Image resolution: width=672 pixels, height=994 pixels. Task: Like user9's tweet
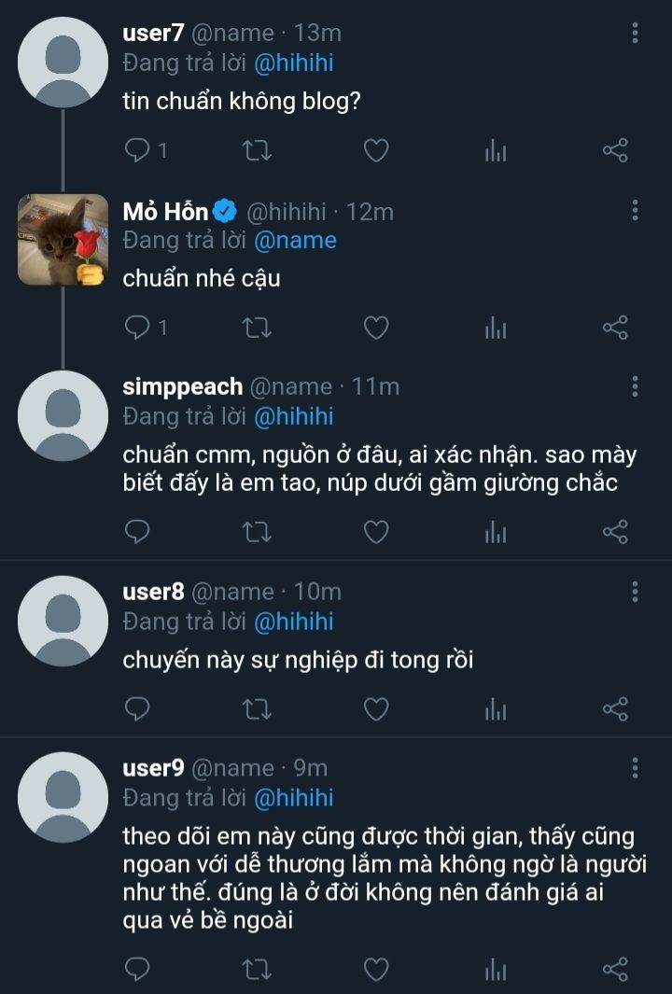click(375, 970)
